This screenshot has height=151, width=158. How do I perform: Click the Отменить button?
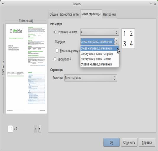tap(129, 142)
